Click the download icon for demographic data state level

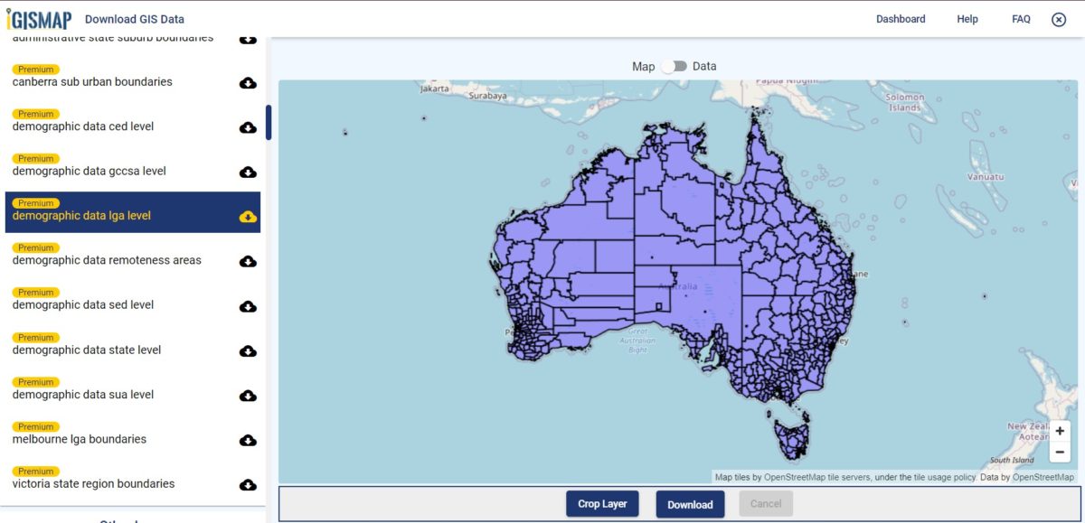click(247, 350)
